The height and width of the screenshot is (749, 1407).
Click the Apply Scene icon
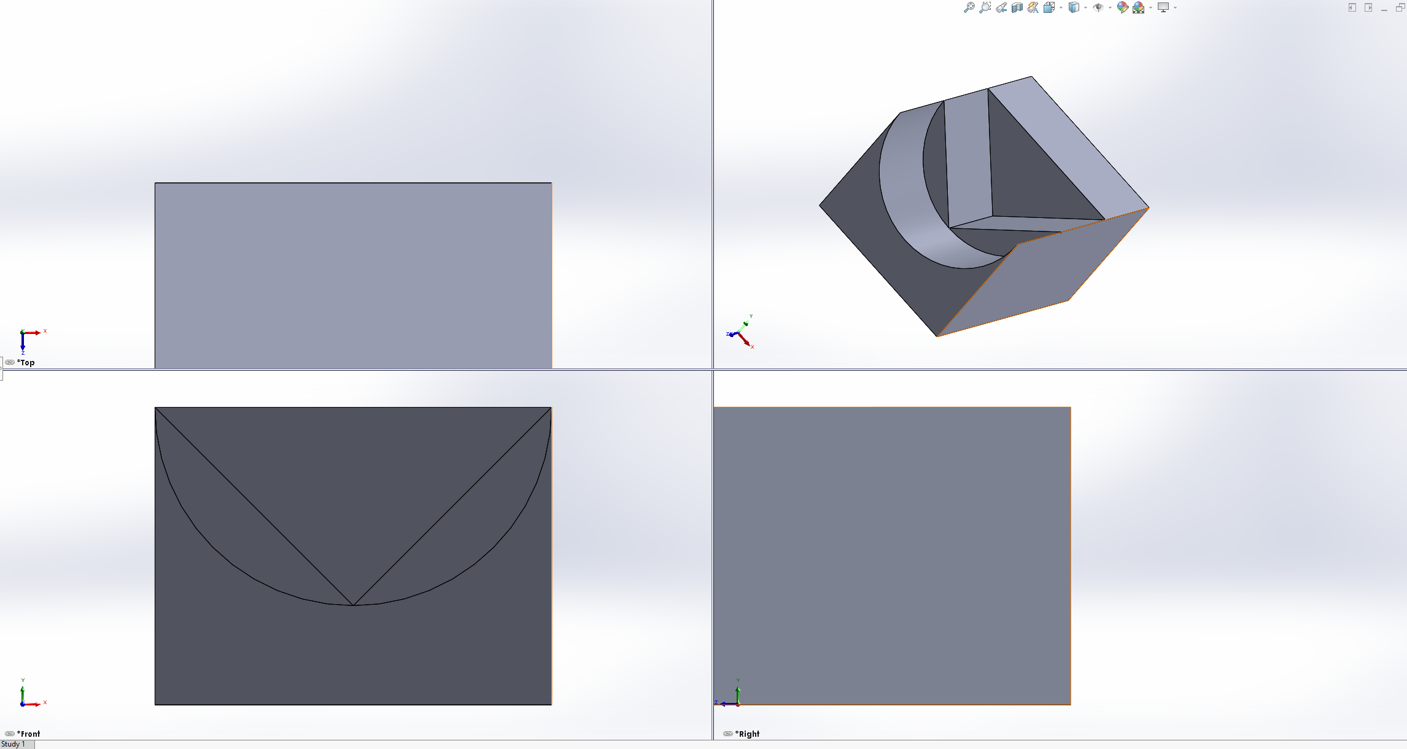tap(1139, 7)
